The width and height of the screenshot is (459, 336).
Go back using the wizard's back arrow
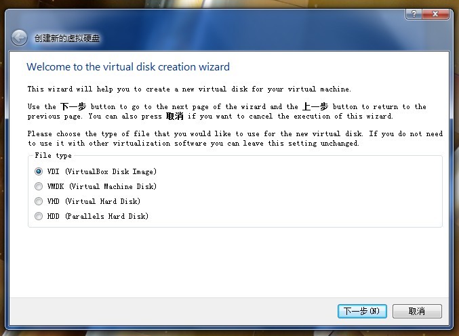[x=19, y=38]
